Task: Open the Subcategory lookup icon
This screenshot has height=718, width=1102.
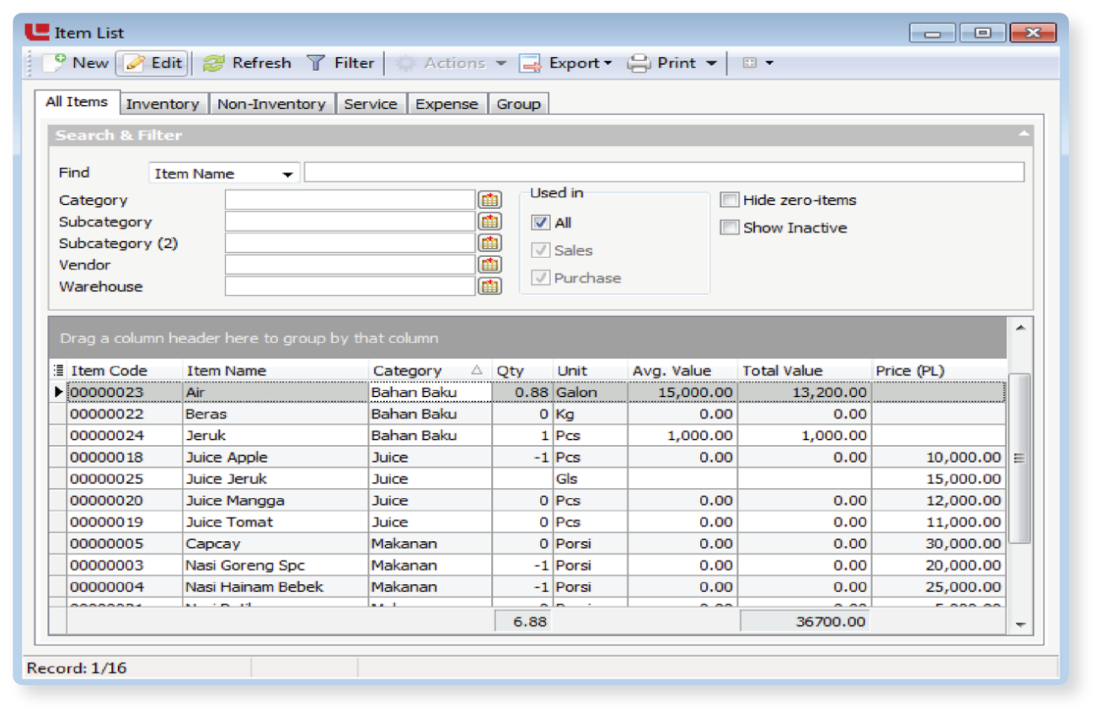Action: tap(489, 222)
